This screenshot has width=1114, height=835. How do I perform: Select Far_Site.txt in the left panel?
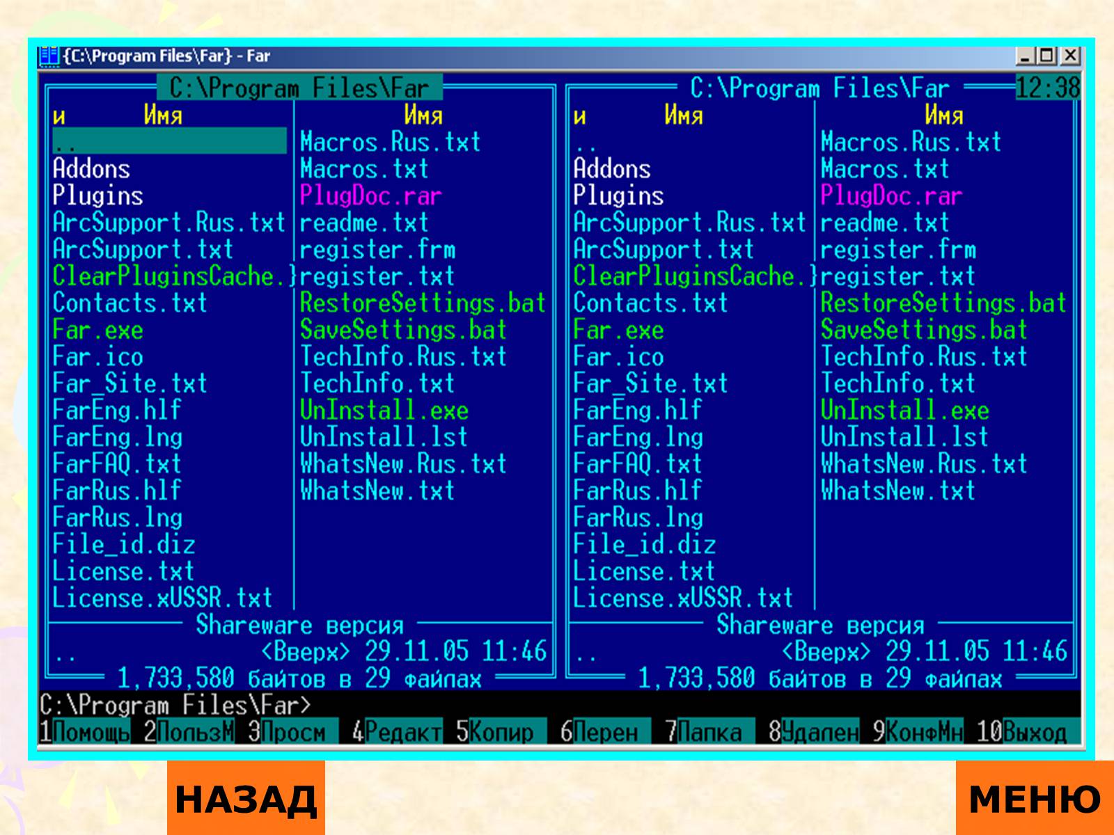(x=130, y=383)
